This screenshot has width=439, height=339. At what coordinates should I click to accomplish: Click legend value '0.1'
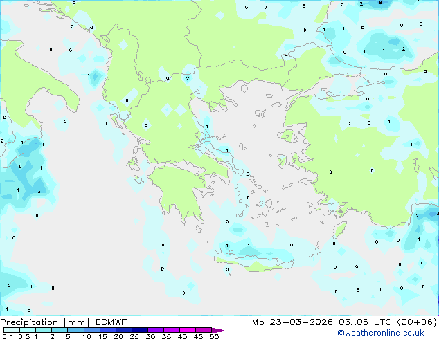click(8, 336)
